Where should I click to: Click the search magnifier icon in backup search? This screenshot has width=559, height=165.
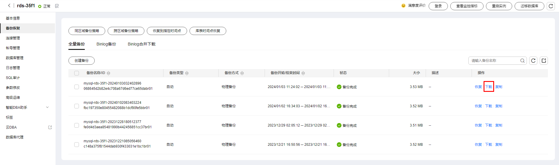(522, 61)
